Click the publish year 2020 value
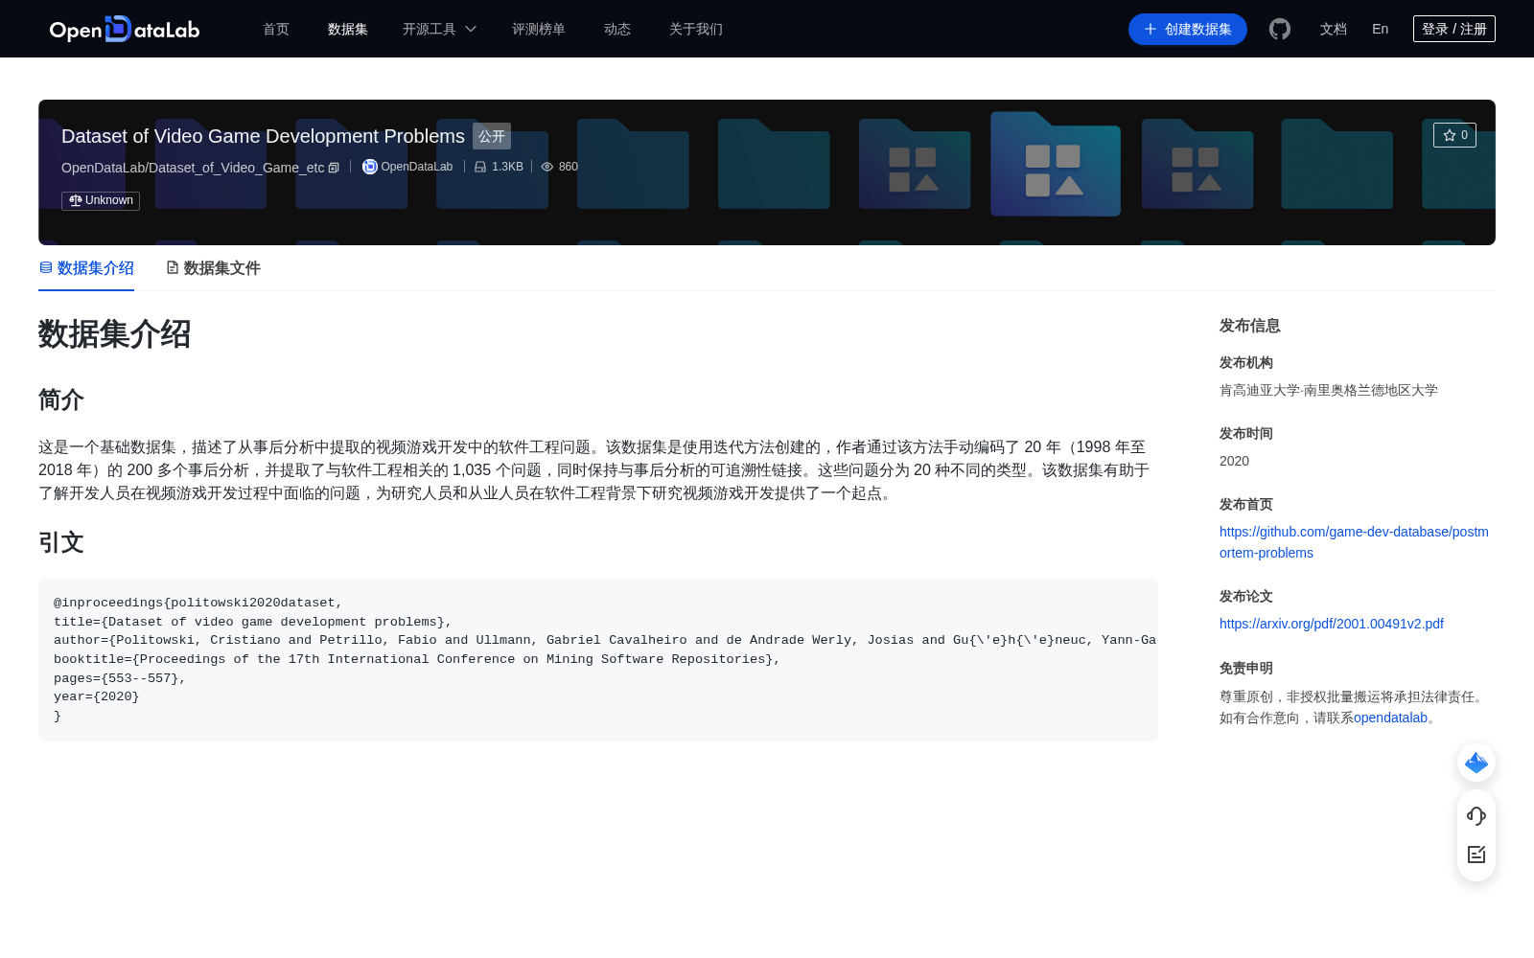The width and height of the screenshot is (1534, 958). pyautogui.click(x=1234, y=461)
